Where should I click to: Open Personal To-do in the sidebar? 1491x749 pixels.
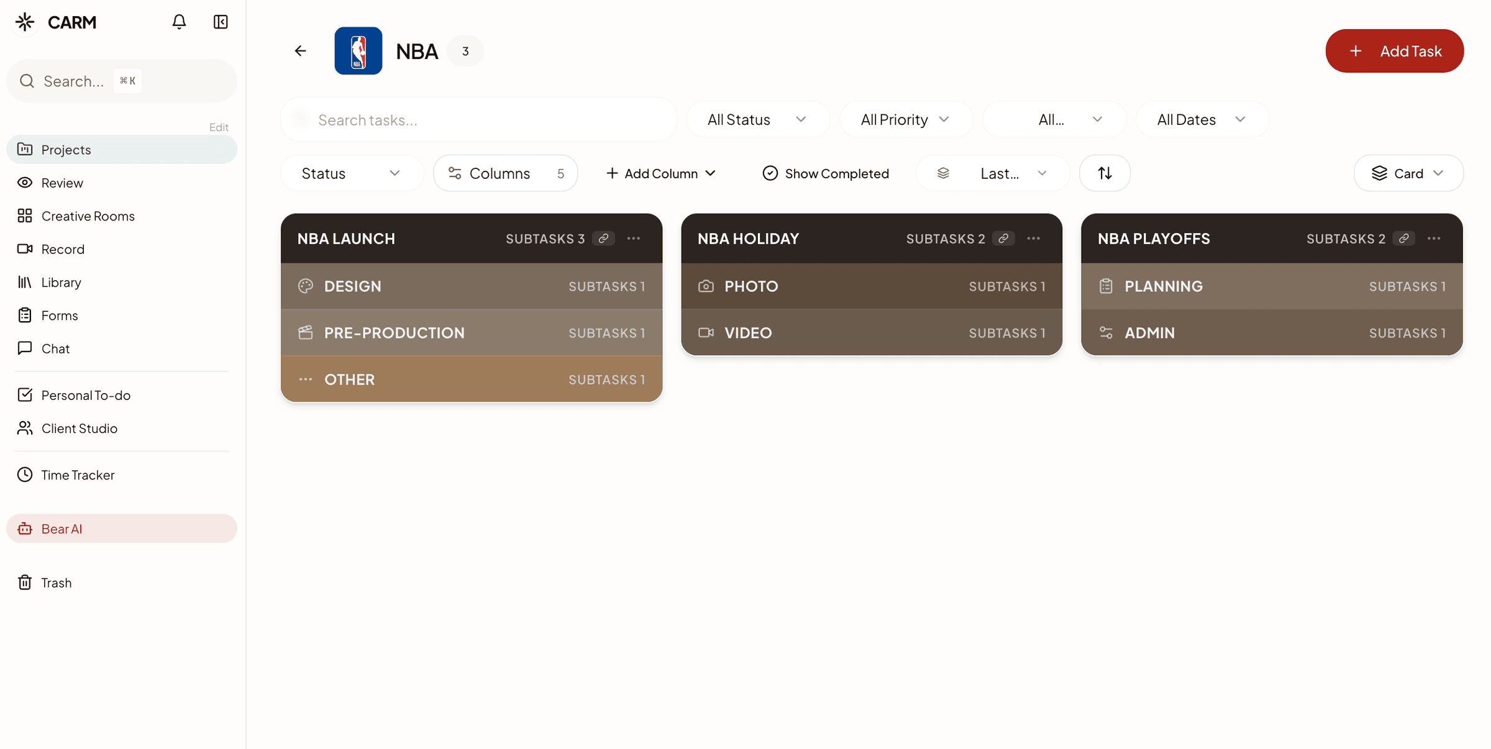pos(122,395)
